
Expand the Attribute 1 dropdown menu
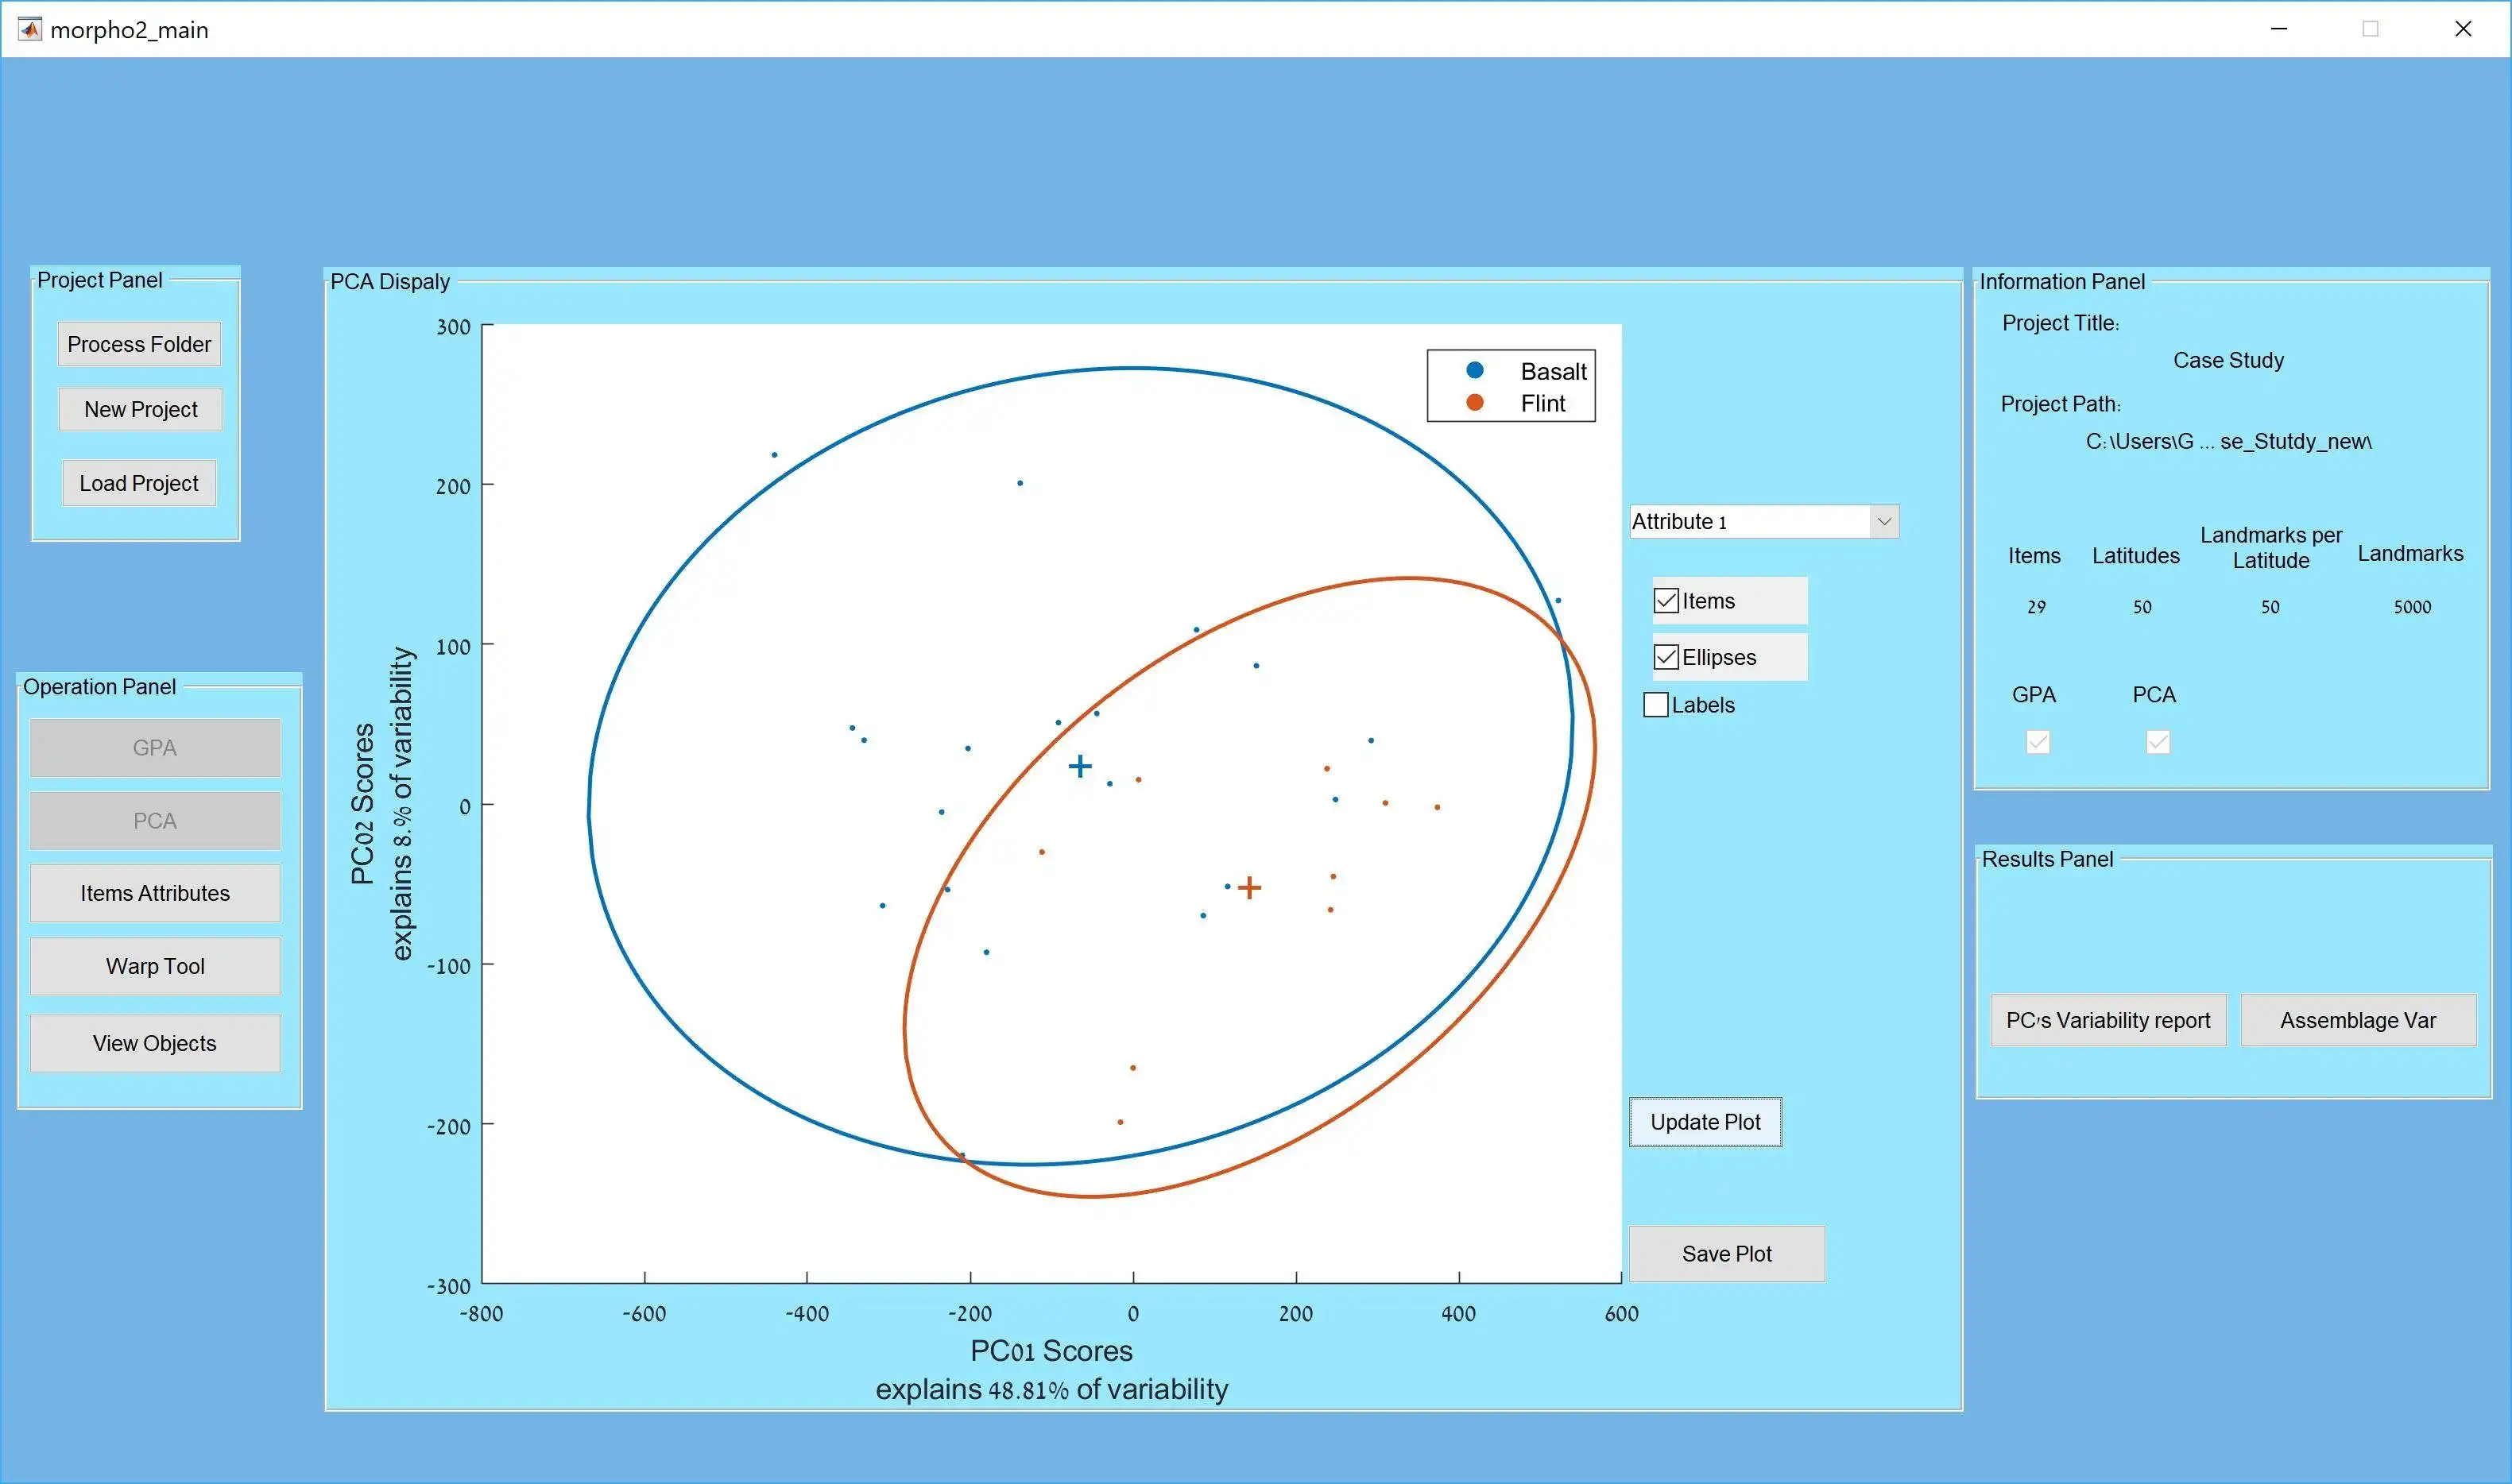(1887, 521)
